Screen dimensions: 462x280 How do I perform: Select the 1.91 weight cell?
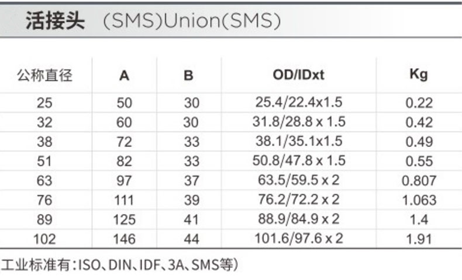tap(419, 239)
